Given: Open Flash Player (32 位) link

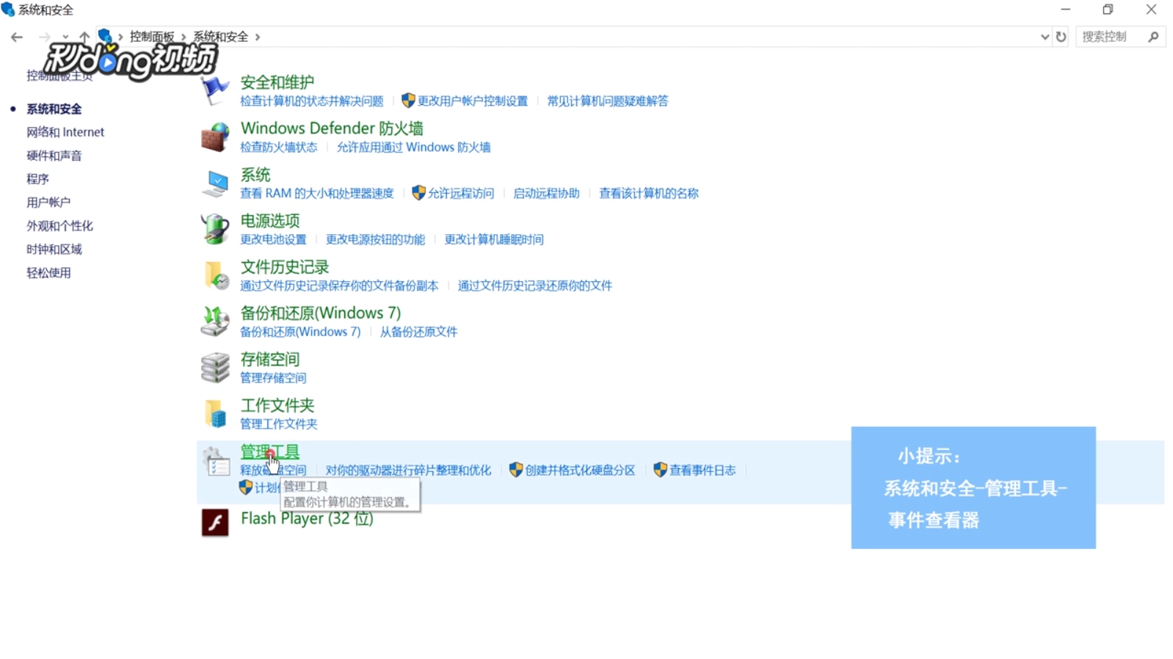Looking at the screenshot, I should (x=307, y=519).
